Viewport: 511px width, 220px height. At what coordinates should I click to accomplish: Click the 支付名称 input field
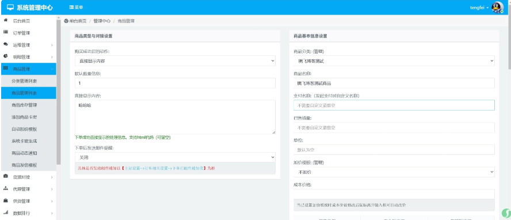[x=394, y=105]
